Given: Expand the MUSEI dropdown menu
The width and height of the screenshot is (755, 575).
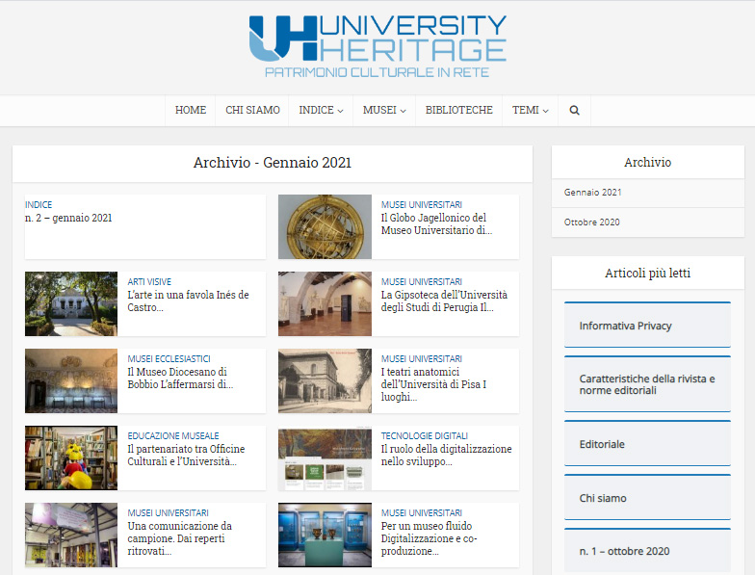Looking at the screenshot, I should coord(384,110).
